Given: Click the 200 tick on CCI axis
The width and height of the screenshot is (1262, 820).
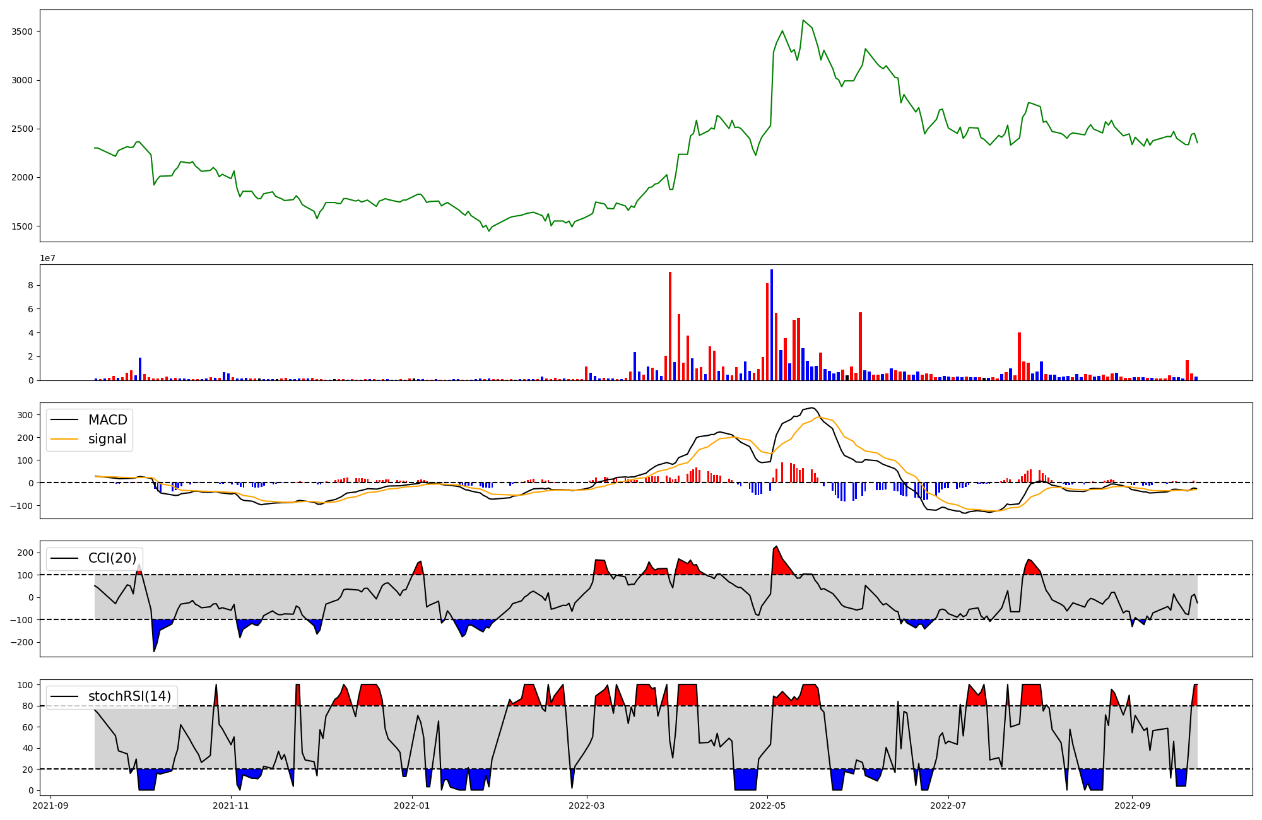Looking at the screenshot, I should [25, 553].
